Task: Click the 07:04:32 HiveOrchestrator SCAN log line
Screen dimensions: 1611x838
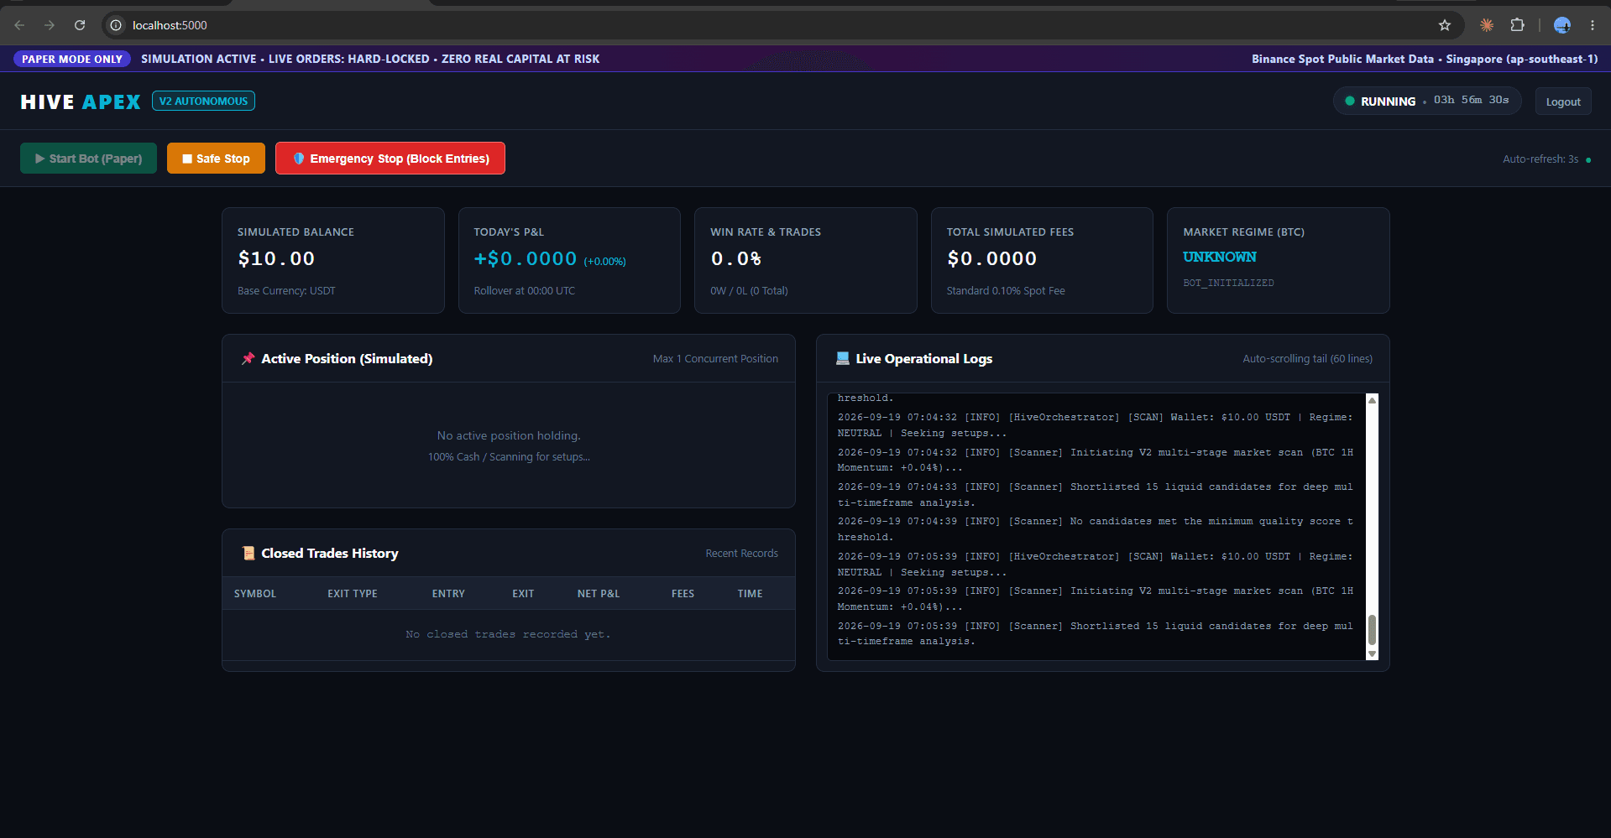Action: tap(1096, 425)
